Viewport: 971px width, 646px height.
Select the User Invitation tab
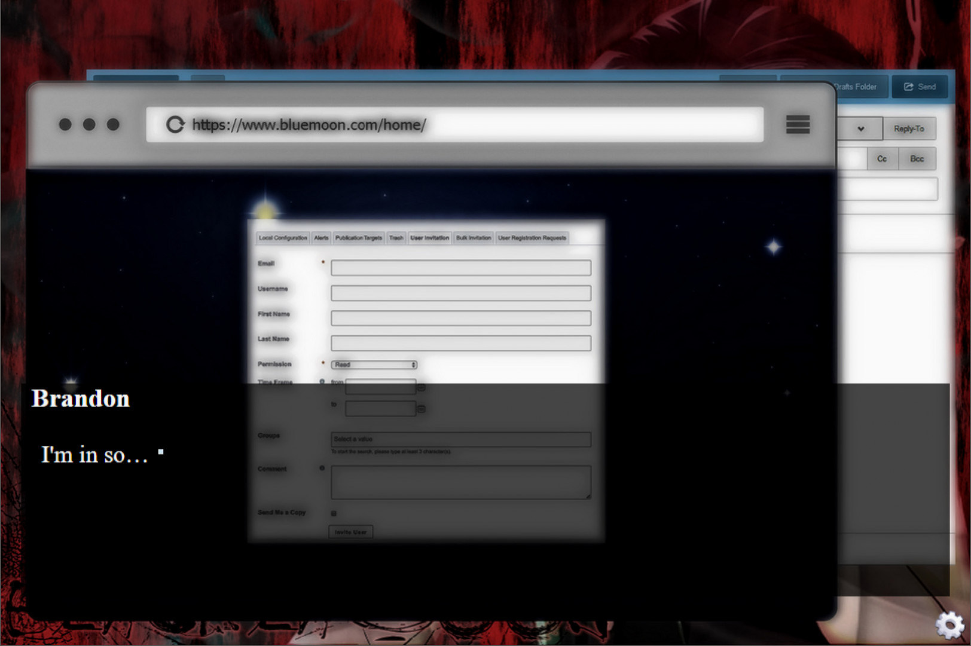(x=429, y=238)
